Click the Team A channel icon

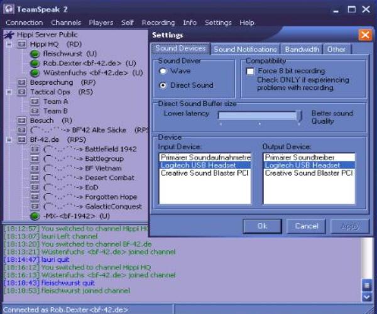[x=35, y=102]
